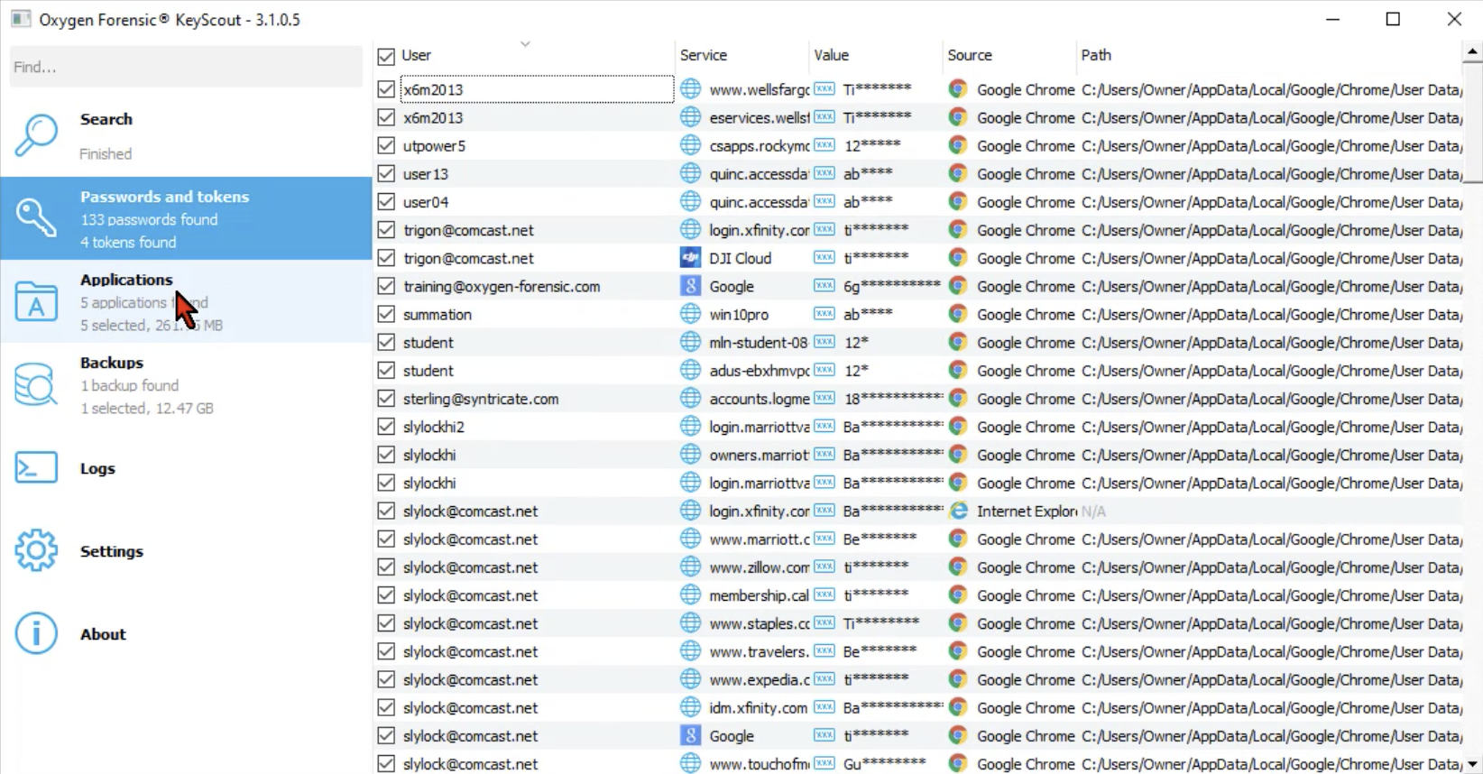The height and width of the screenshot is (774, 1483).
Task: Click vertical scrollbar down arrow
Action: click(x=1472, y=764)
